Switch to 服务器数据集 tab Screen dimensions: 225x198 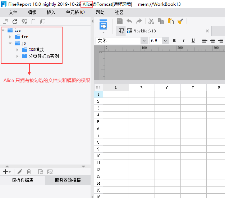tap(68, 180)
